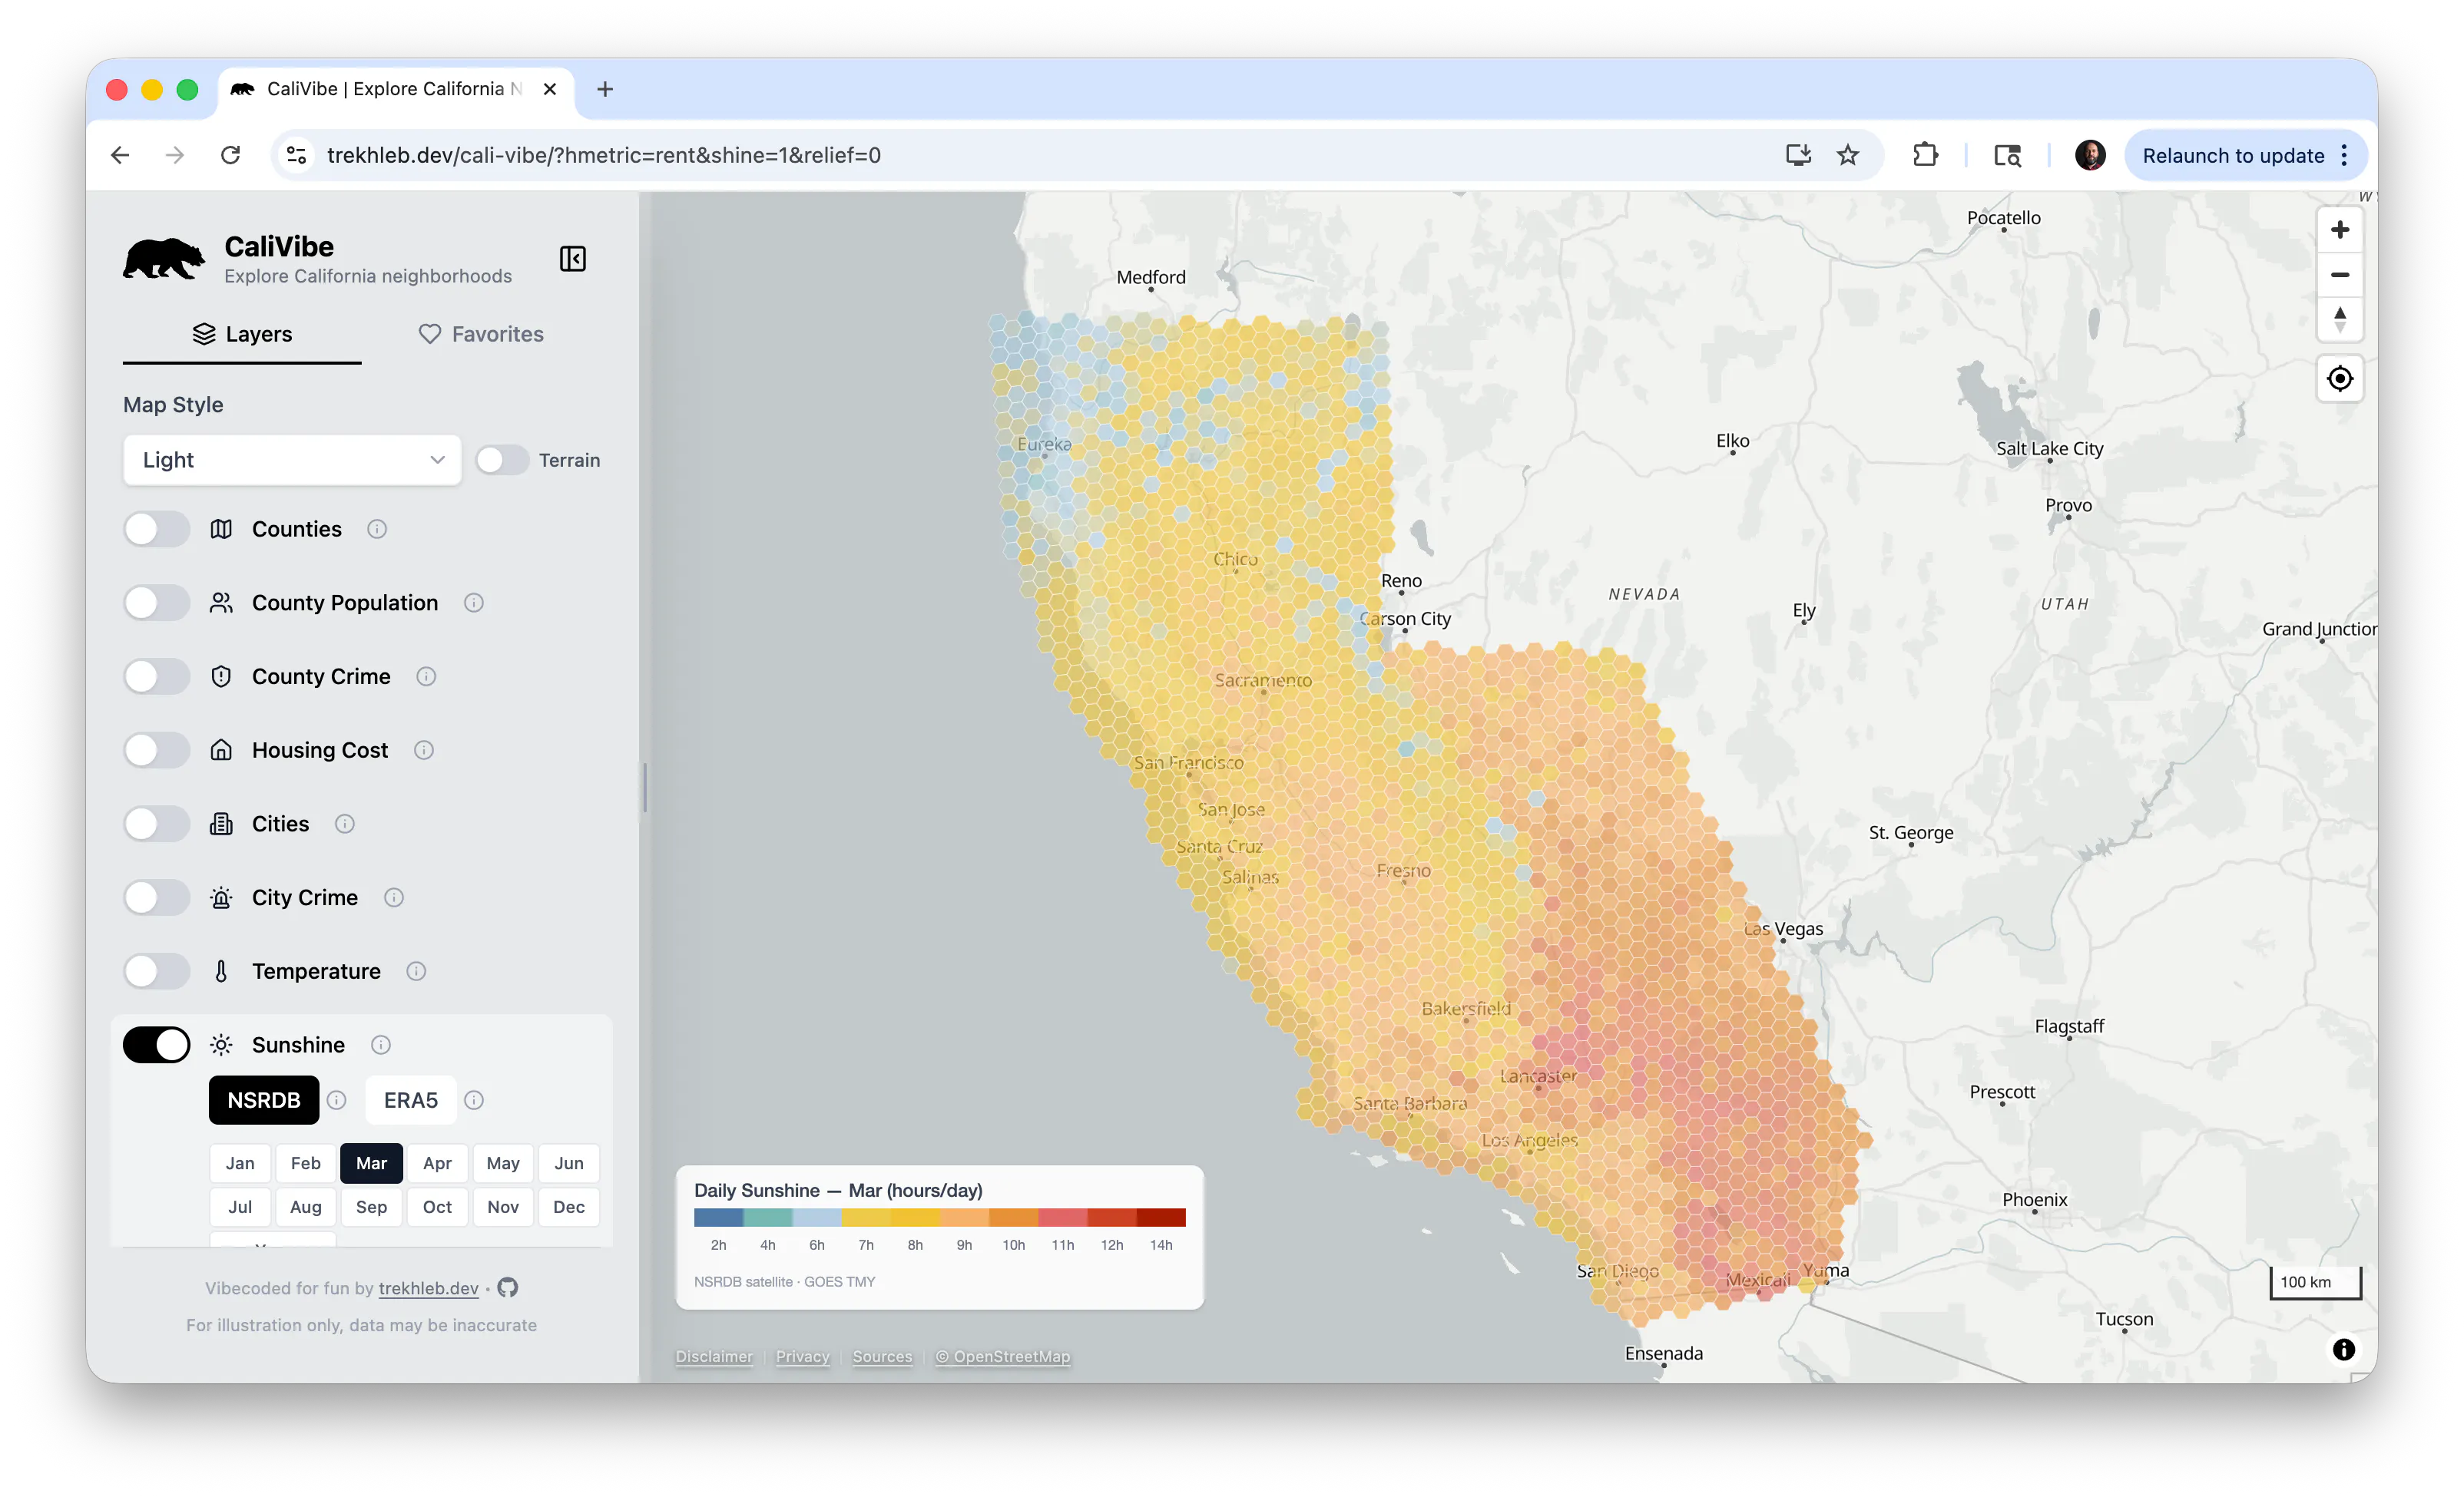Open the GitHub icon link
Image resolution: width=2464 pixels, height=1497 pixels.
pyautogui.click(x=508, y=1287)
